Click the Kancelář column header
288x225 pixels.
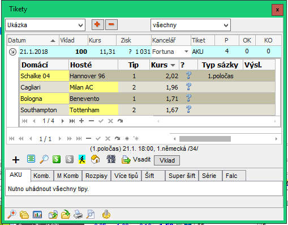pyautogui.click(x=171, y=40)
